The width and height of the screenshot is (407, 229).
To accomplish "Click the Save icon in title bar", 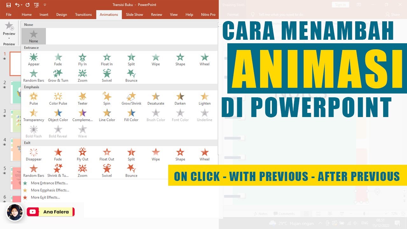I will (x=9, y=5).
